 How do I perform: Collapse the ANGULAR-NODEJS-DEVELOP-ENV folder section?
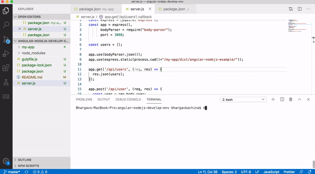click(42, 41)
